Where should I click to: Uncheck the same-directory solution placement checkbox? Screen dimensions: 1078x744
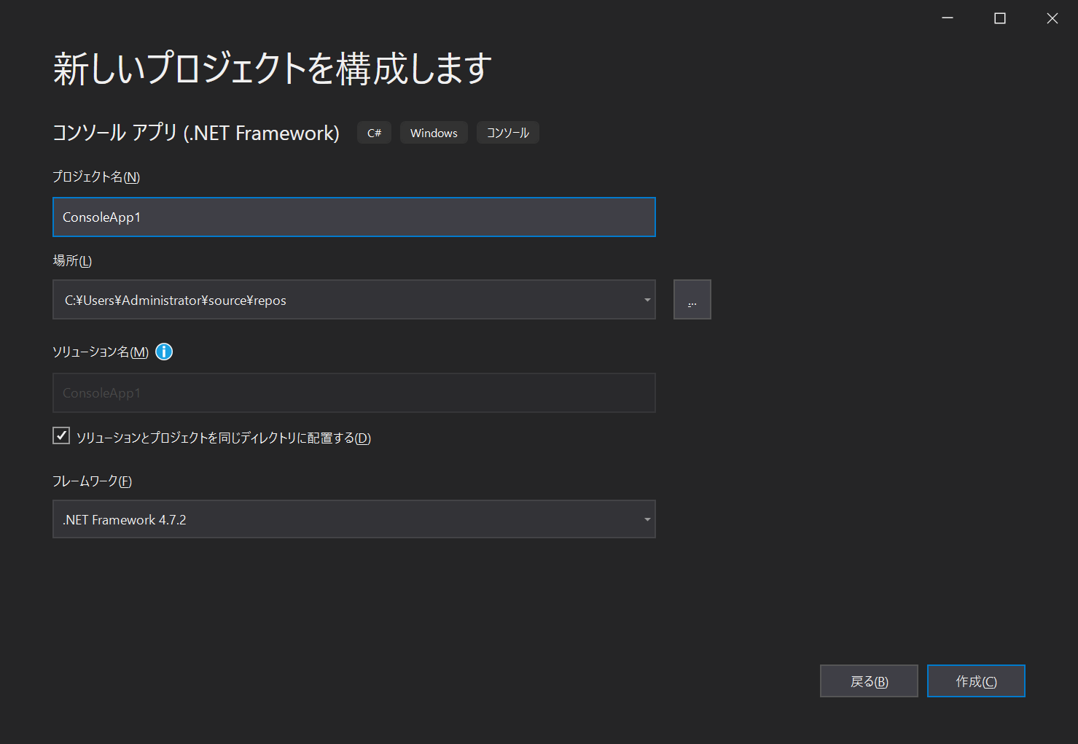point(61,436)
